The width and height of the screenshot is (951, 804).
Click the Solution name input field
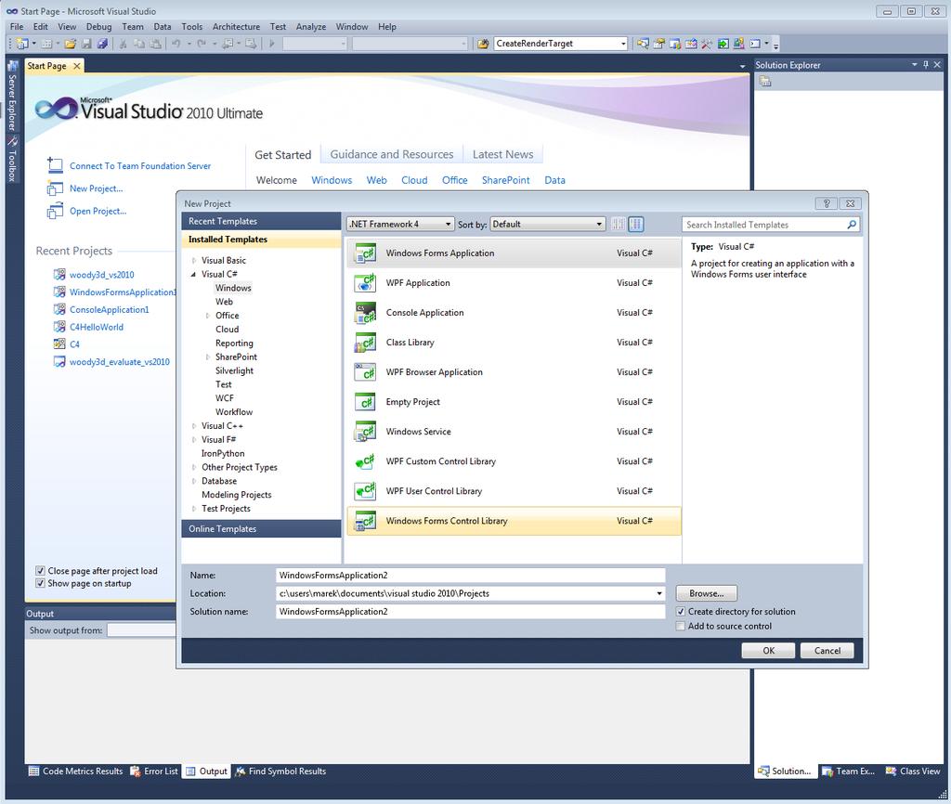click(470, 612)
